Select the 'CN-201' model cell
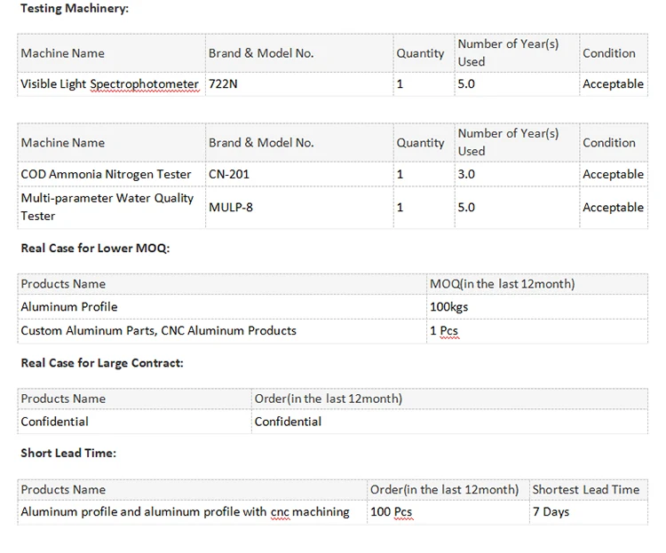666x553 pixels. click(x=229, y=174)
